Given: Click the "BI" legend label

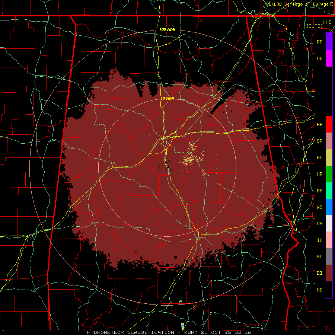Looking at the screenshot, I should [320, 273].
